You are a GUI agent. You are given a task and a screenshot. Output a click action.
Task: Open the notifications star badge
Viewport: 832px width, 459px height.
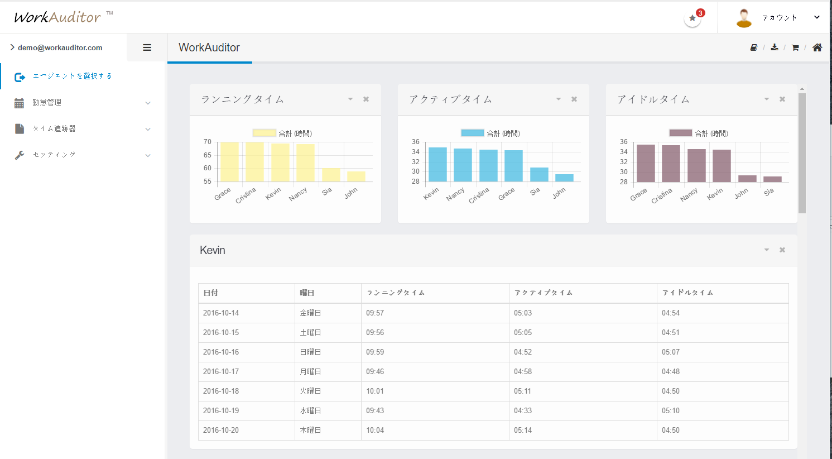(x=692, y=18)
